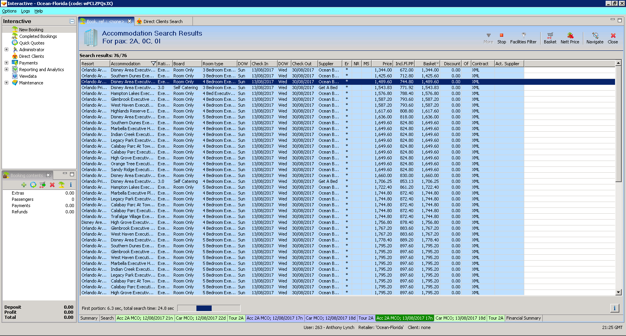Click the red X delete icon in Booking contents
Image resolution: width=626 pixels, height=336 pixels.
(52, 185)
